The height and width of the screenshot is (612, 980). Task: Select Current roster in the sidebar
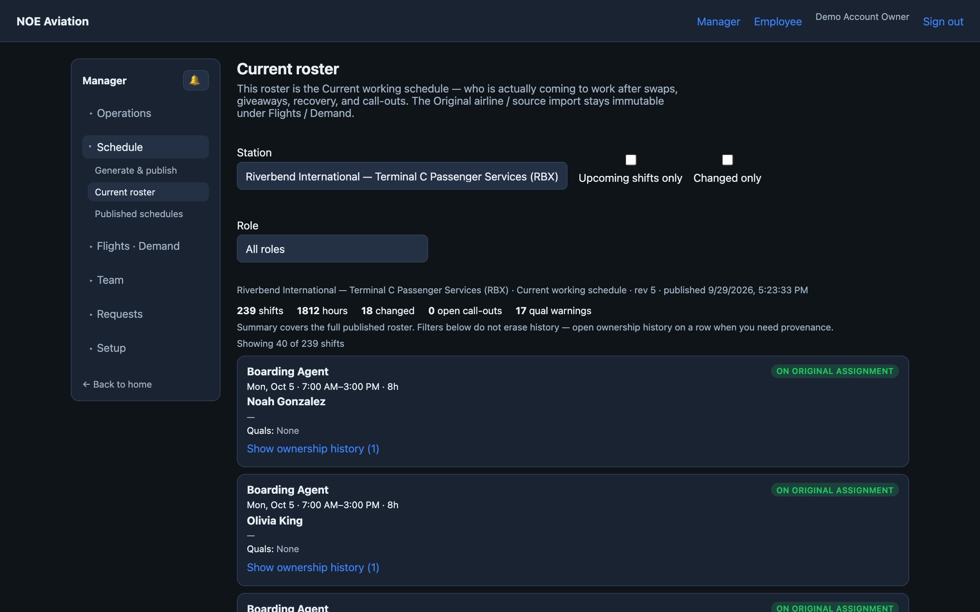[x=148, y=192]
